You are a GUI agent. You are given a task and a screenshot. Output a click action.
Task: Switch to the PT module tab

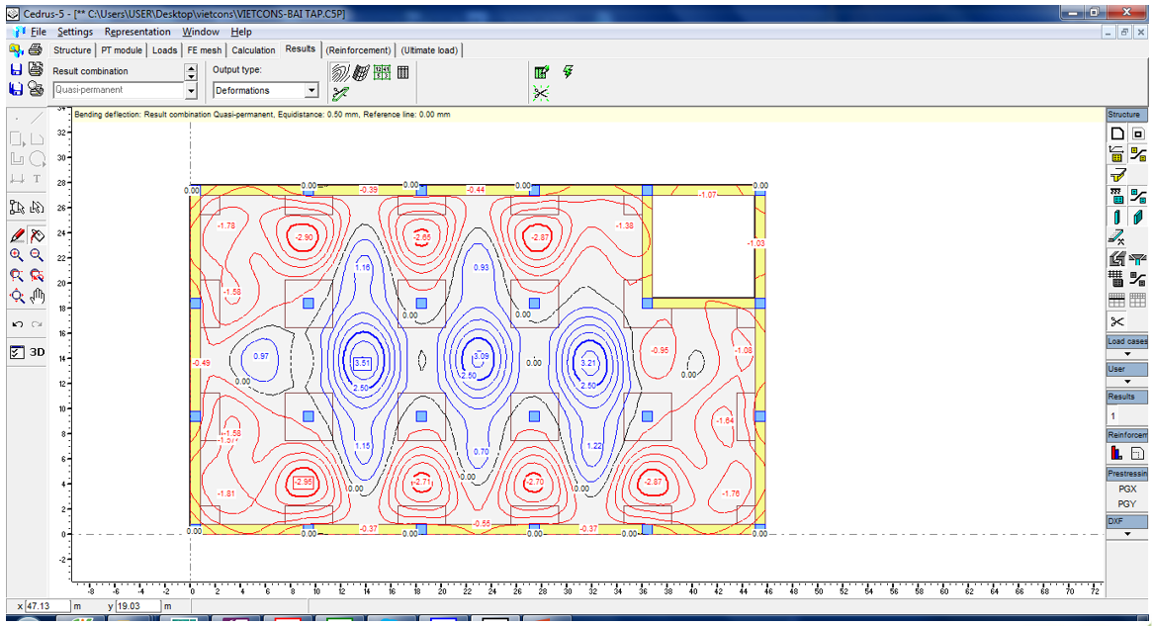(122, 50)
